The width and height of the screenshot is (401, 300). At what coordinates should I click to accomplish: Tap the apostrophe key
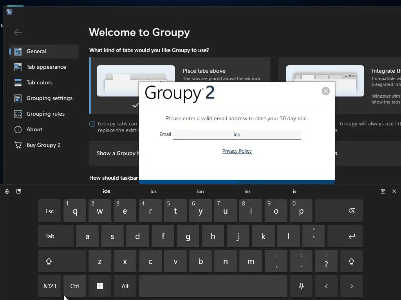point(314,236)
